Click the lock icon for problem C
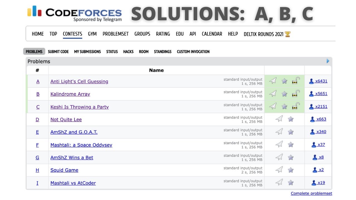Image resolution: width=356 pixels, height=200 pixels. pyautogui.click(x=296, y=106)
